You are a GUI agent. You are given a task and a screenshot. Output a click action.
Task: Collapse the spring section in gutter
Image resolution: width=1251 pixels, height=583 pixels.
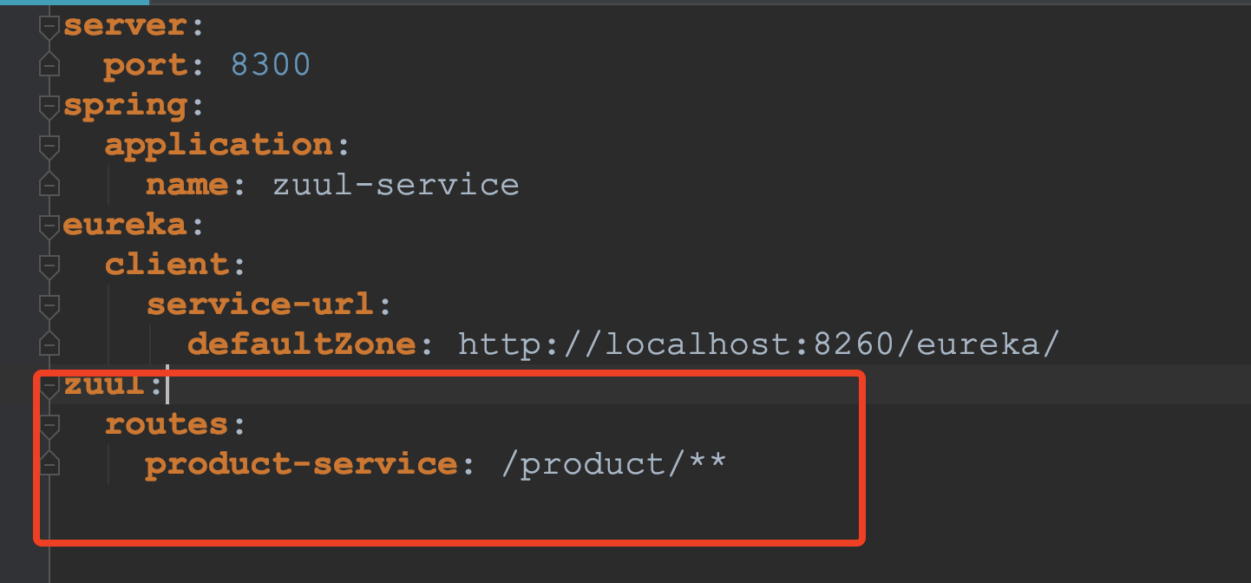click(49, 106)
